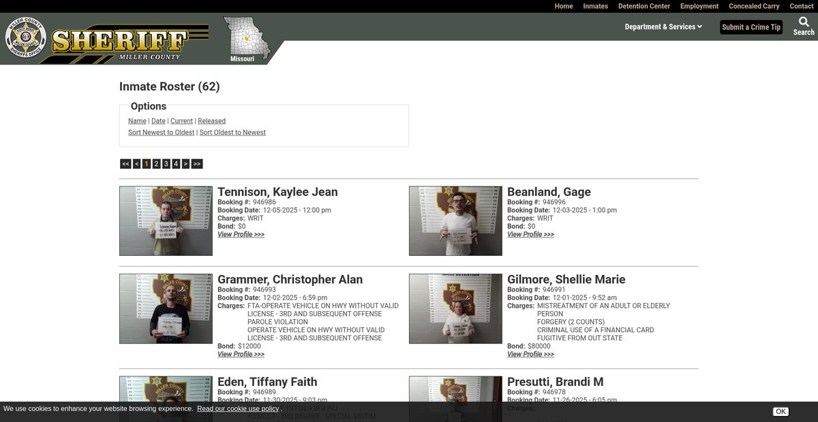Click the Miller County Sheriff badge logo

click(x=26, y=37)
